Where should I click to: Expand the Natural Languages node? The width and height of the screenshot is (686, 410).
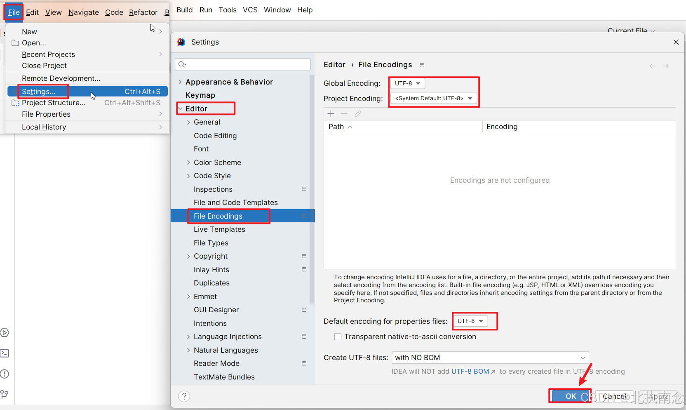point(188,350)
